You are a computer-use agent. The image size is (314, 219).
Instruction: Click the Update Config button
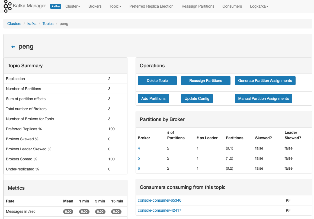pos(197,99)
